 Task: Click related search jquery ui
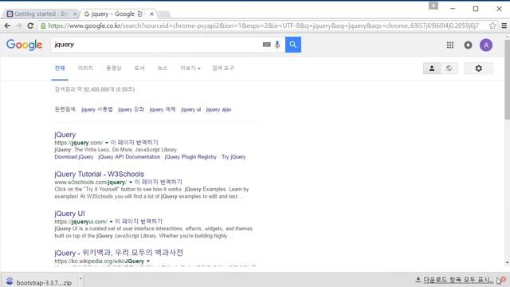click(191, 109)
